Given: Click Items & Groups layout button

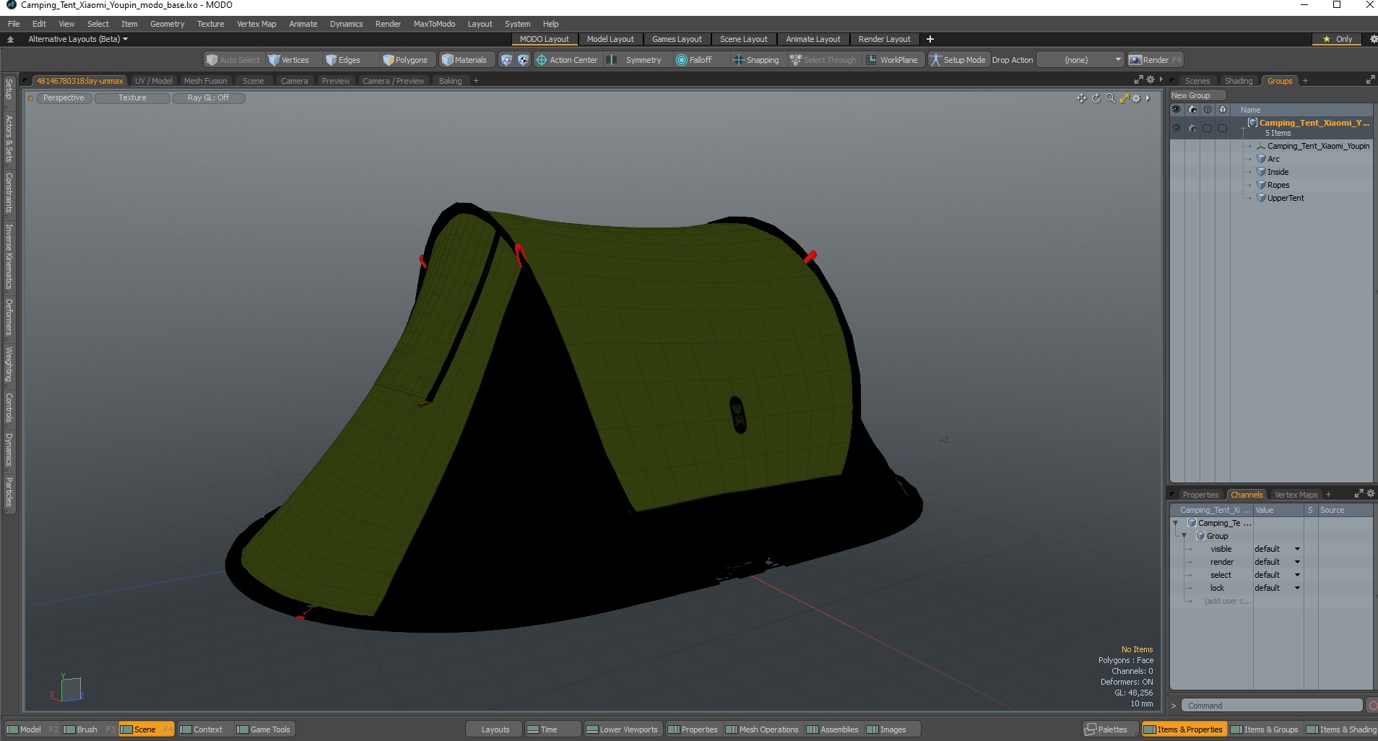Looking at the screenshot, I should (x=1264, y=729).
